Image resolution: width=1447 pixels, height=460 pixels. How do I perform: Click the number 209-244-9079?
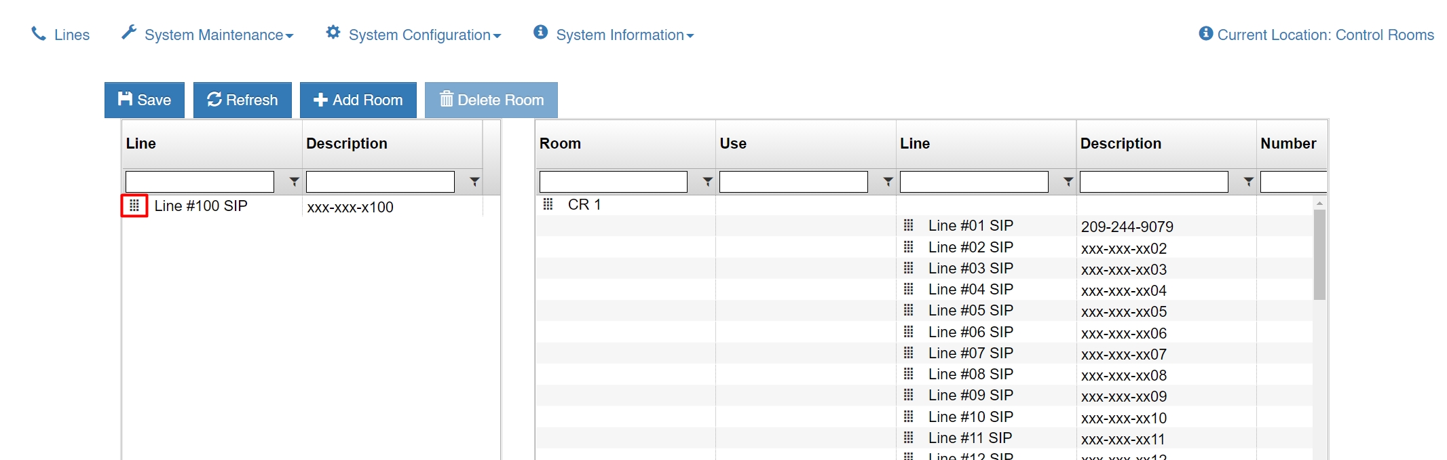(1127, 227)
